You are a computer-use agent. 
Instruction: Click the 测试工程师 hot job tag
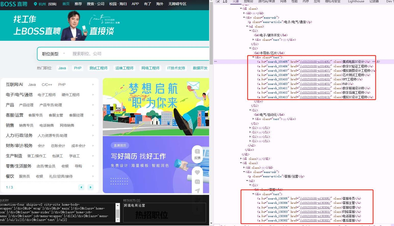[98, 68]
